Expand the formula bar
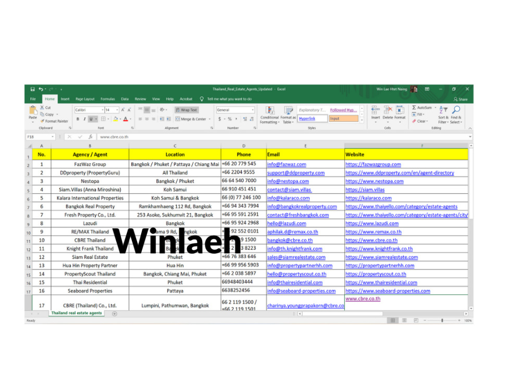 [x=470, y=137]
